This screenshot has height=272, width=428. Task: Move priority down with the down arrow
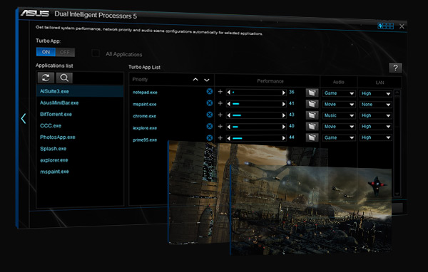pos(207,80)
